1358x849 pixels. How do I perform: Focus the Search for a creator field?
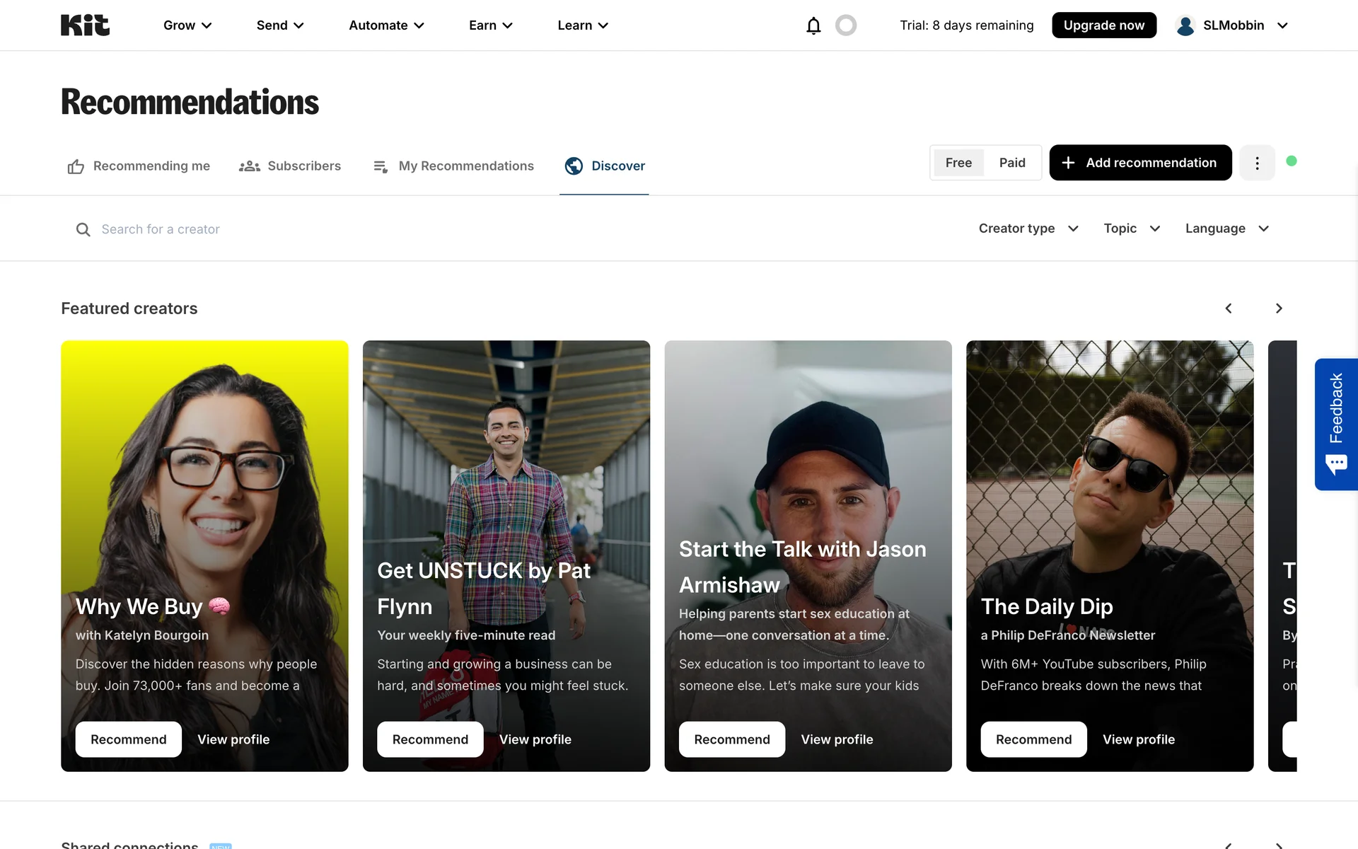[283, 229]
